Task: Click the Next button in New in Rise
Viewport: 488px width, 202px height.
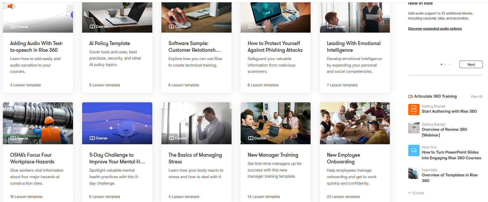Action: coord(471,64)
